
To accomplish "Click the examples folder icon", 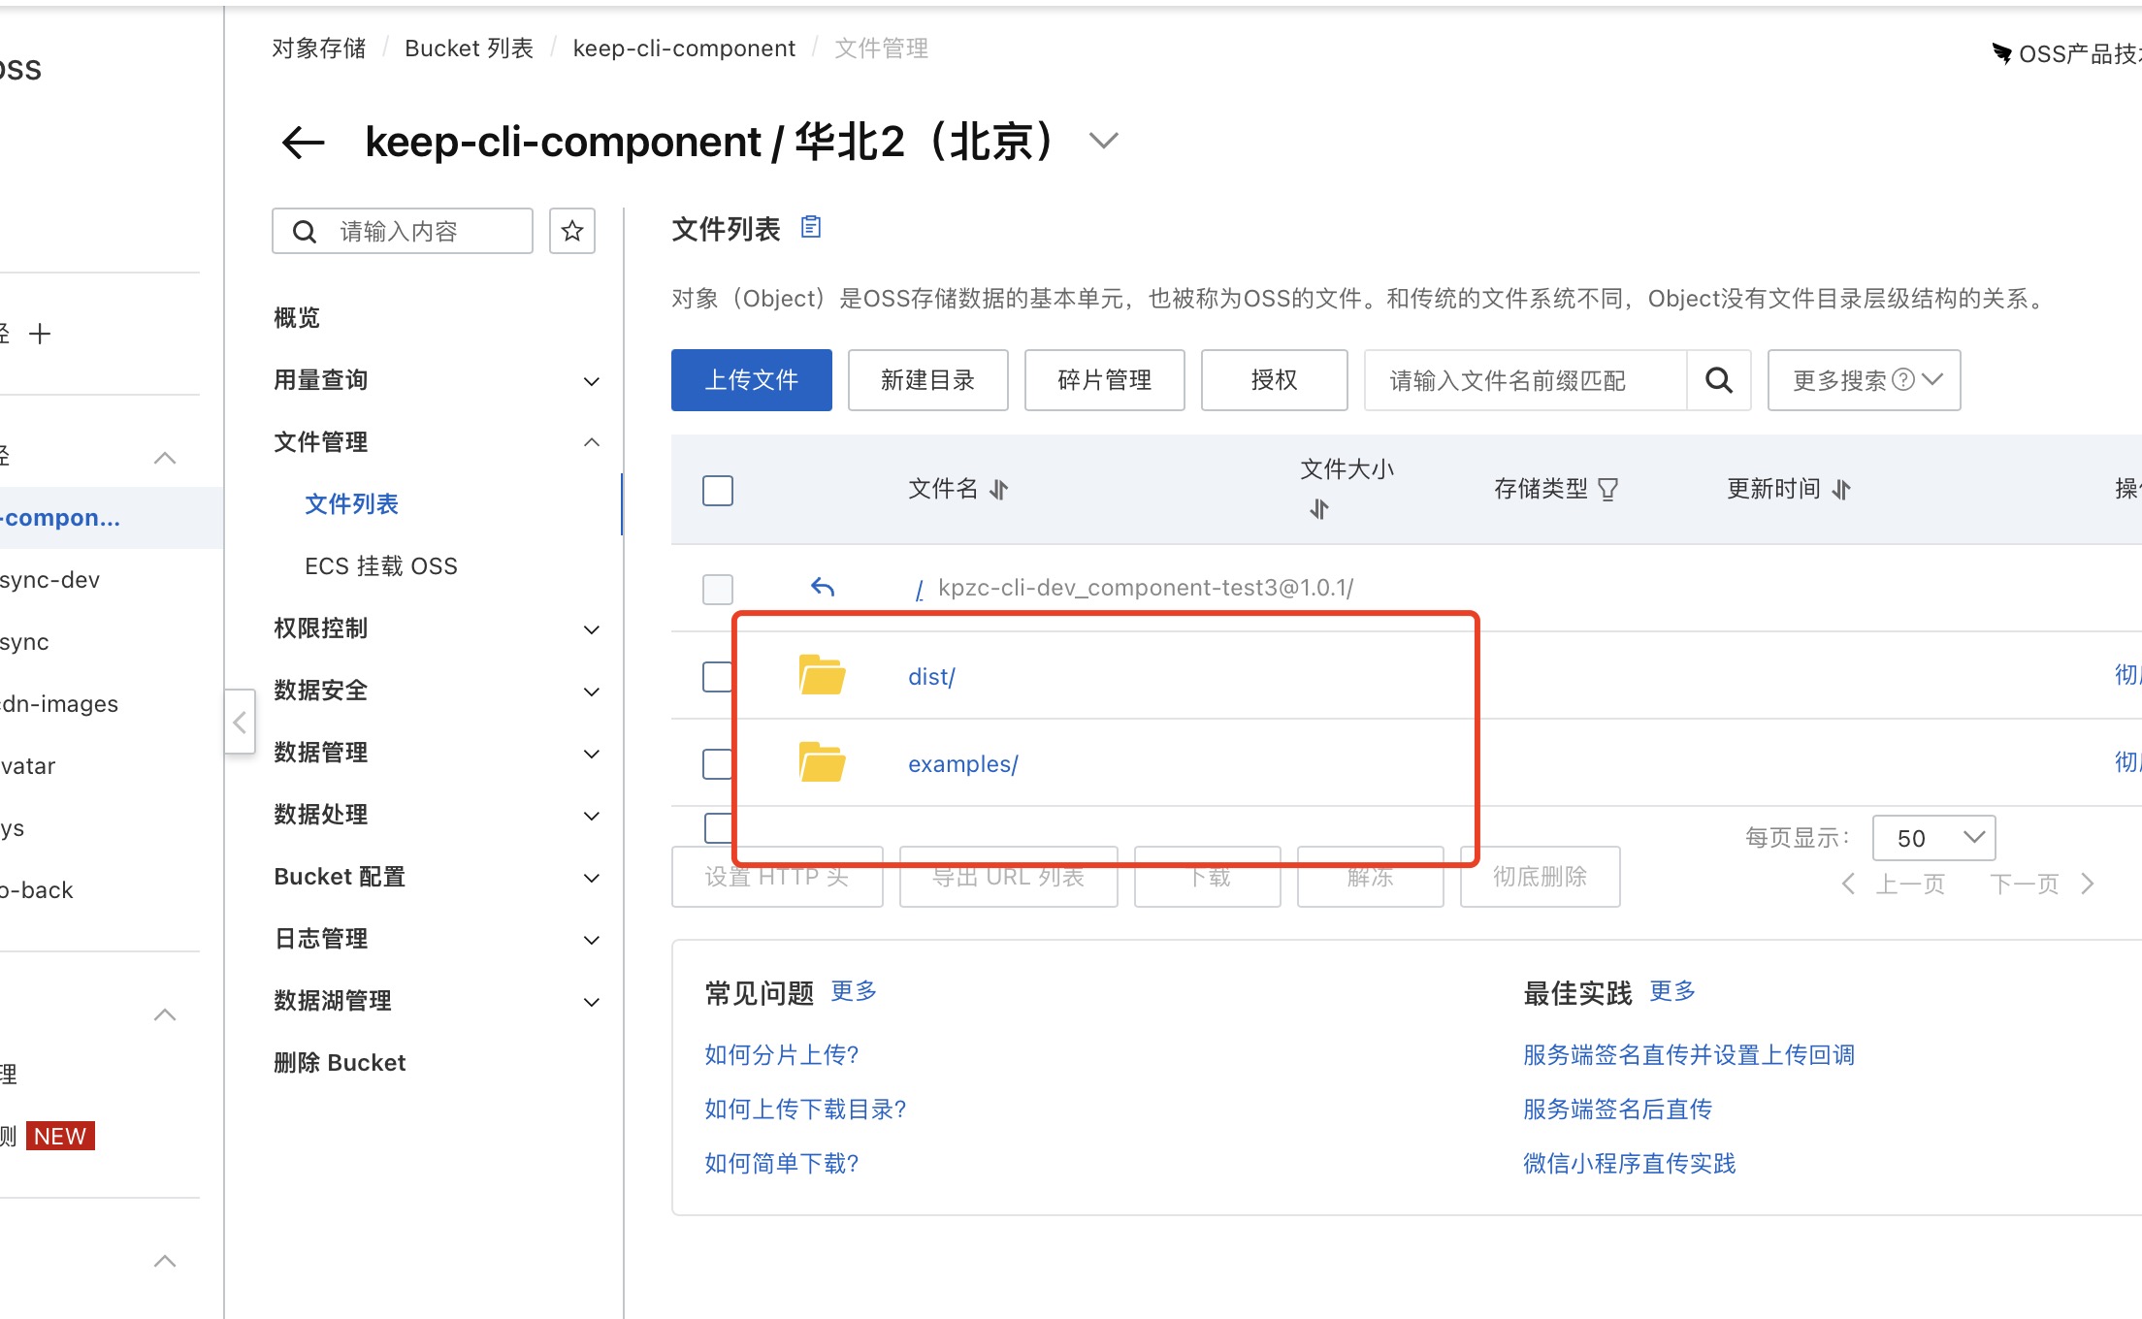I will pos(822,762).
